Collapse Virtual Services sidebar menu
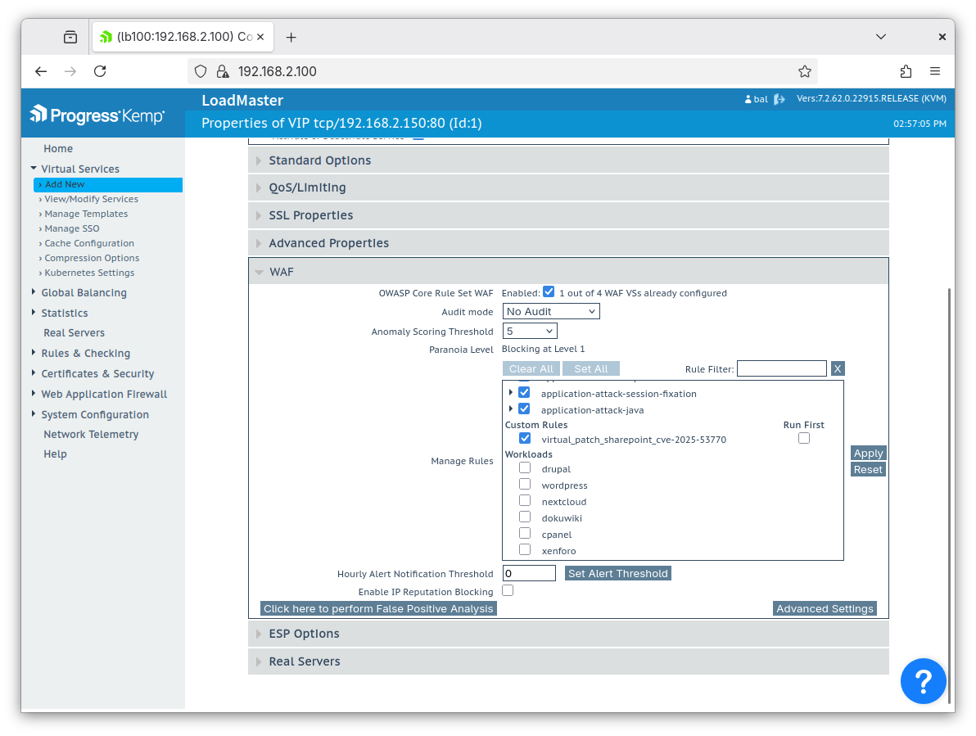Image resolution: width=976 pixels, height=736 pixels. click(x=79, y=169)
